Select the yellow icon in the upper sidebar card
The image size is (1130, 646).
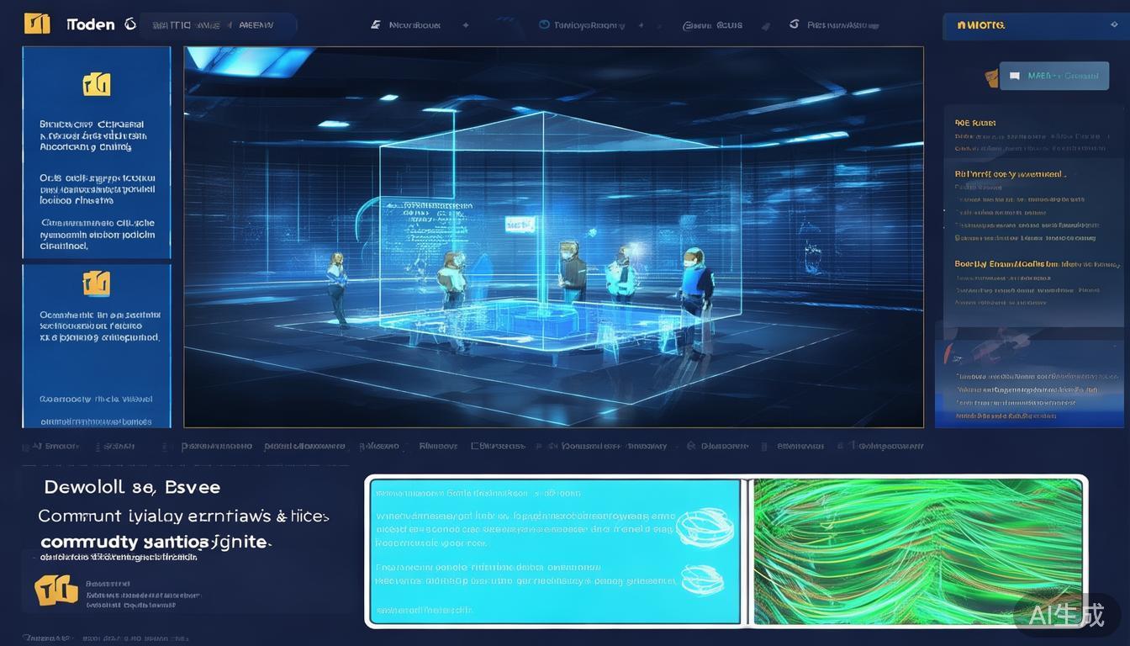tap(97, 84)
